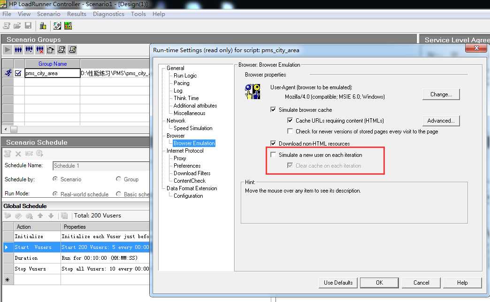Viewport: 490px width, 302px height.
Task: Toggle Download non-HTML resources checkbox
Action: click(273, 143)
